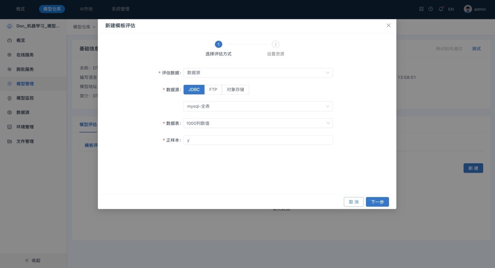Open the mysql-全表 data source dropdown

tap(258, 106)
